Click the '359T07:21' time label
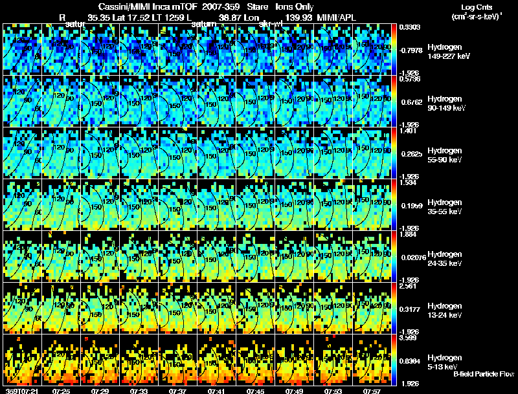The height and width of the screenshot is (394, 518). tap(21, 391)
